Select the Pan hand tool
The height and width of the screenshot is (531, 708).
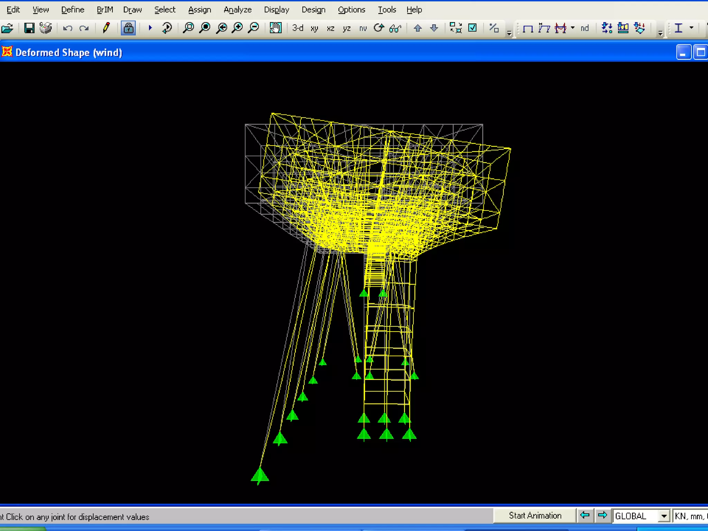(276, 28)
